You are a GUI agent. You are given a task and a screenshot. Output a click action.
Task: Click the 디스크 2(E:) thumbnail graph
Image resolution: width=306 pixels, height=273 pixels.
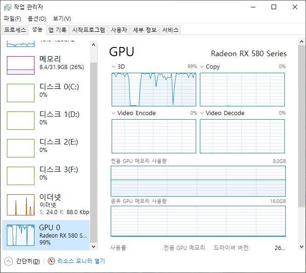(x=21, y=148)
